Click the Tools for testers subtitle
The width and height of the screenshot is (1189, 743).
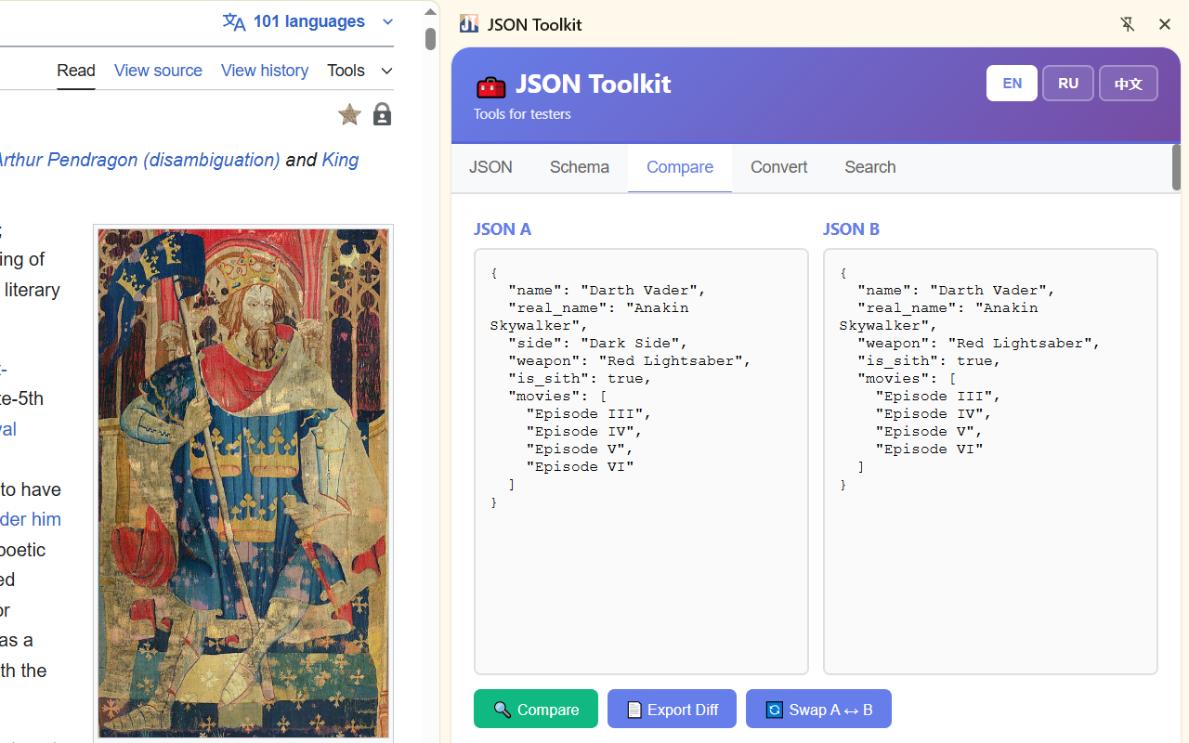click(x=522, y=114)
